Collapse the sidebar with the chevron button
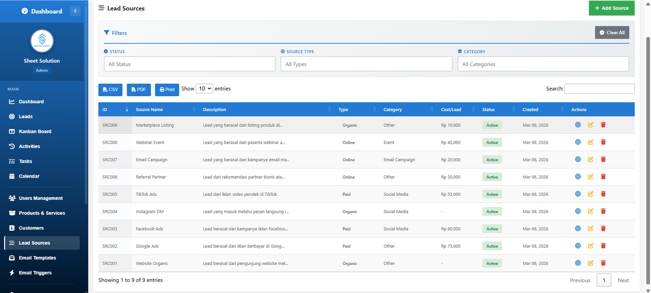This screenshot has width=651, height=293. [75, 11]
